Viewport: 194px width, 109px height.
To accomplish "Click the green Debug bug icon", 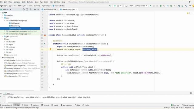I will click(x=161, y=6).
